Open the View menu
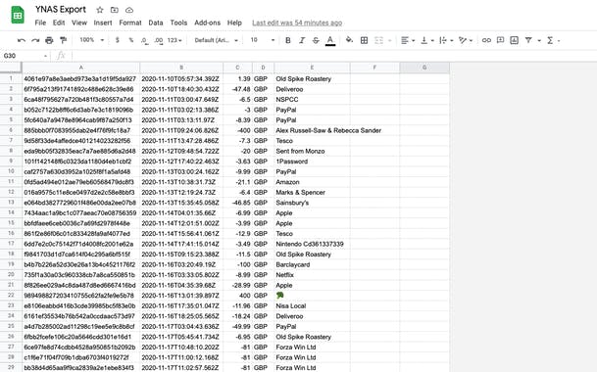Viewport: 597px width, 372px height. coord(79,23)
